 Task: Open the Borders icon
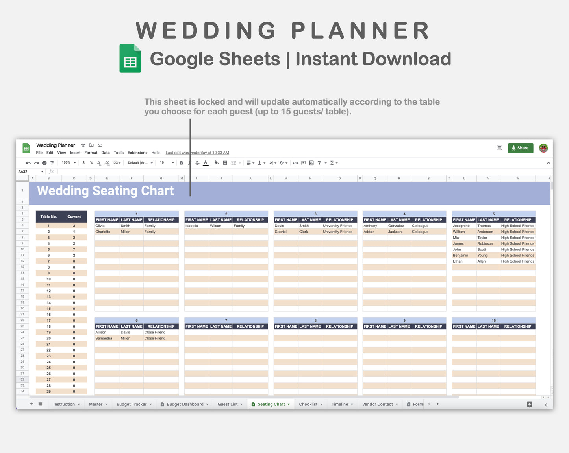[x=224, y=162]
